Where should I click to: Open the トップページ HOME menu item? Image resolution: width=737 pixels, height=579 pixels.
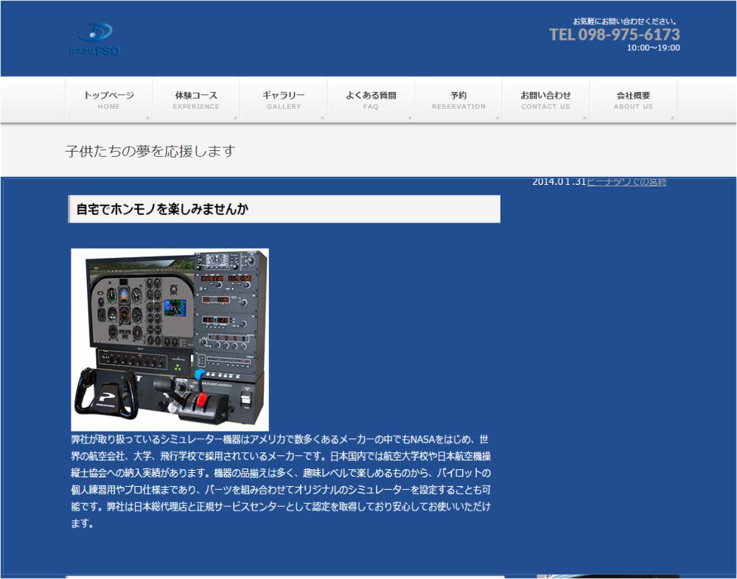coord(108,99)
